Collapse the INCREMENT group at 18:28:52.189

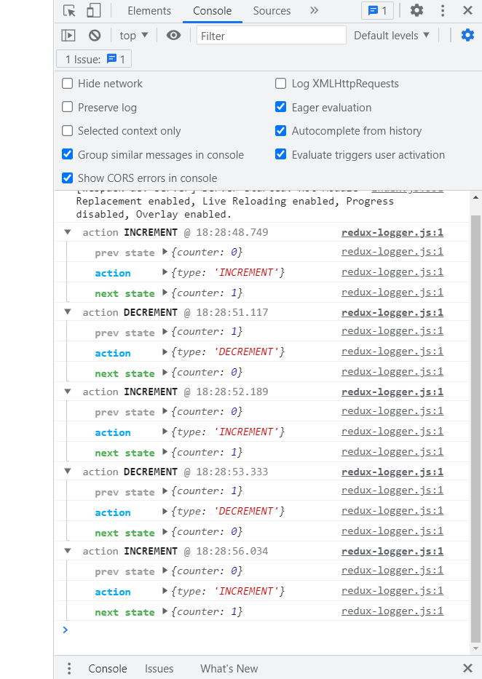coord(68,392)
